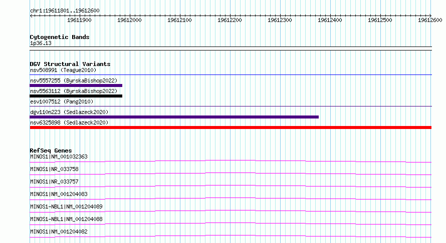Click ruler tick label 19612100
The height and width of the screenshot is (243, 446).
pyautogui.click(x=179, y=20)
